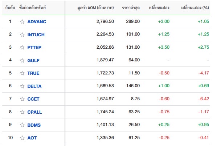Click the star icon next to DELTA
The height and width of the screenshot is (146, 217).
click(x=22, y=86)
